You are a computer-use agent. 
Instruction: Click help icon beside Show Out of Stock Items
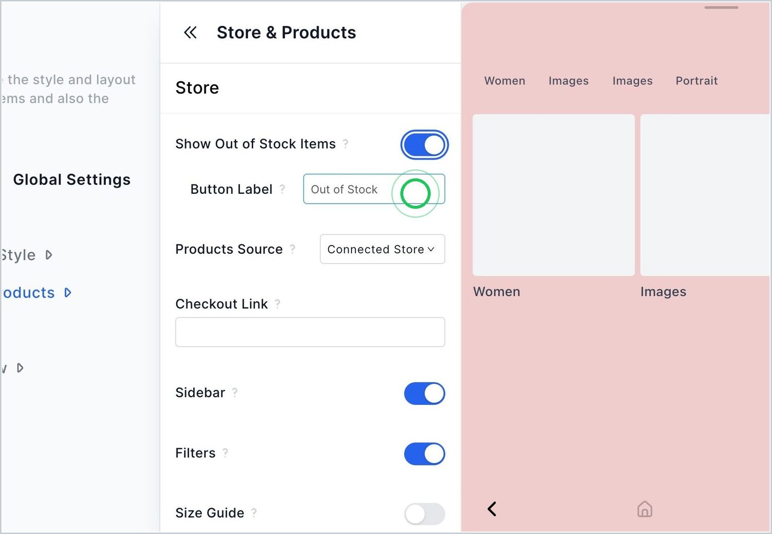(345, 144)
